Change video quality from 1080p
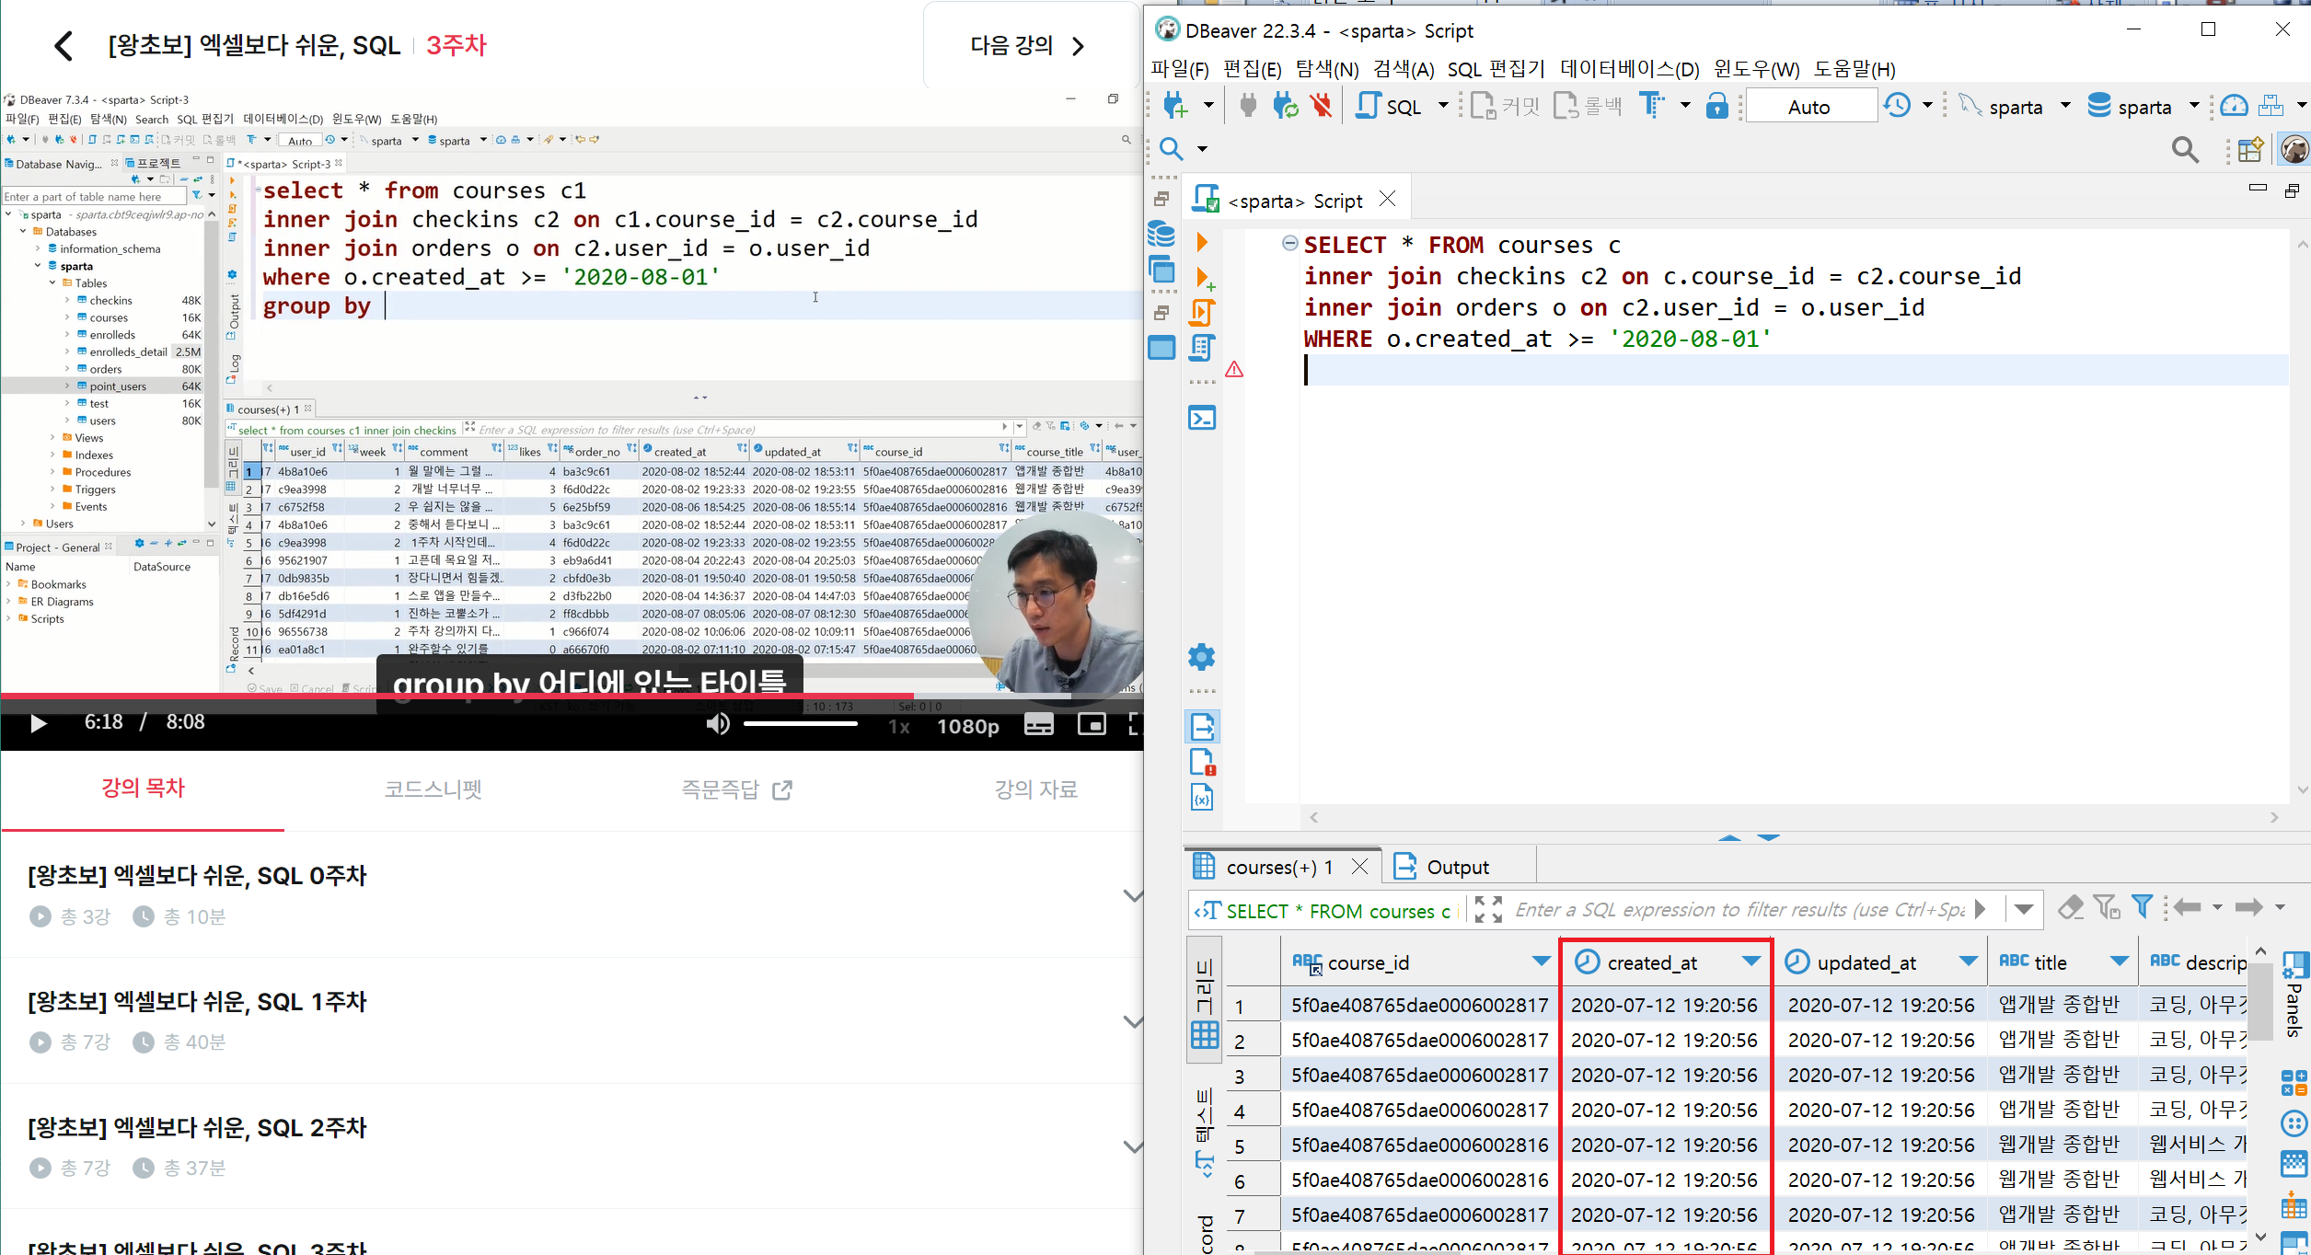 click(x=967, y=726)
